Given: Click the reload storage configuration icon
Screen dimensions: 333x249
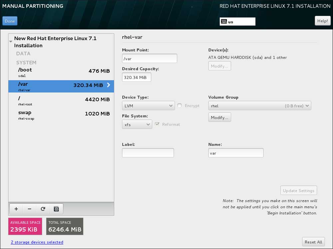Looking at the screenshot, I should coord(43,209).
